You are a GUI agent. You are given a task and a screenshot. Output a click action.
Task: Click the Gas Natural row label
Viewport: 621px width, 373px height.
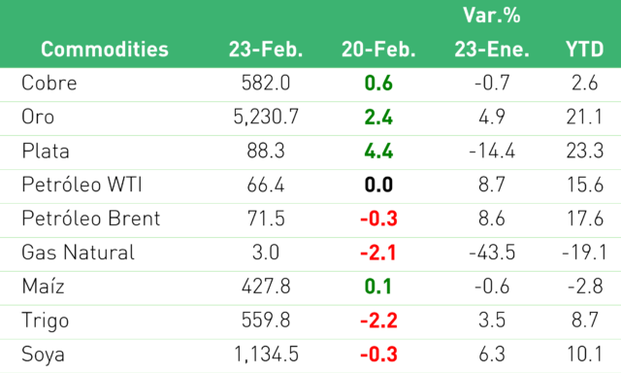click(x=78, y=253)
